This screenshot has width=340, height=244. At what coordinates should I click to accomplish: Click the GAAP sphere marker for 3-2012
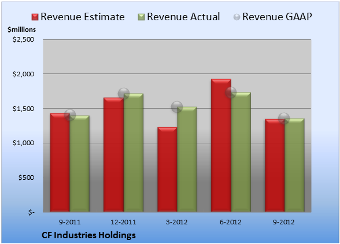[177, 107]
